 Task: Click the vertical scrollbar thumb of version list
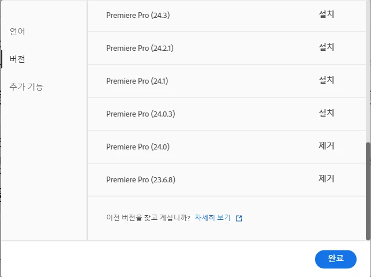click(368, 190)
